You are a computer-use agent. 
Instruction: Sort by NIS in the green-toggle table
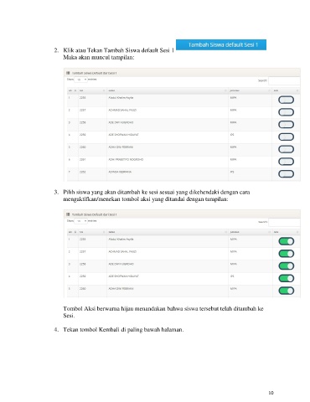92,232
